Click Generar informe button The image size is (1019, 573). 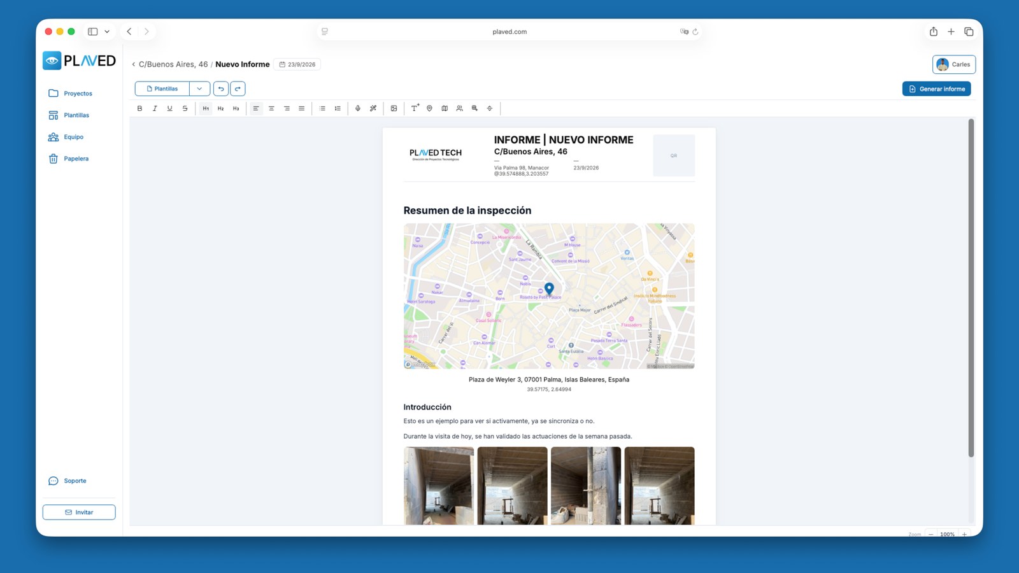pos(936,88)
